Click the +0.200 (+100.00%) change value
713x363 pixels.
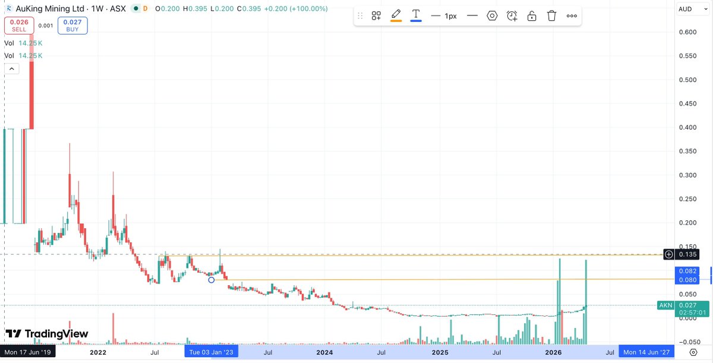click(296, 9)
